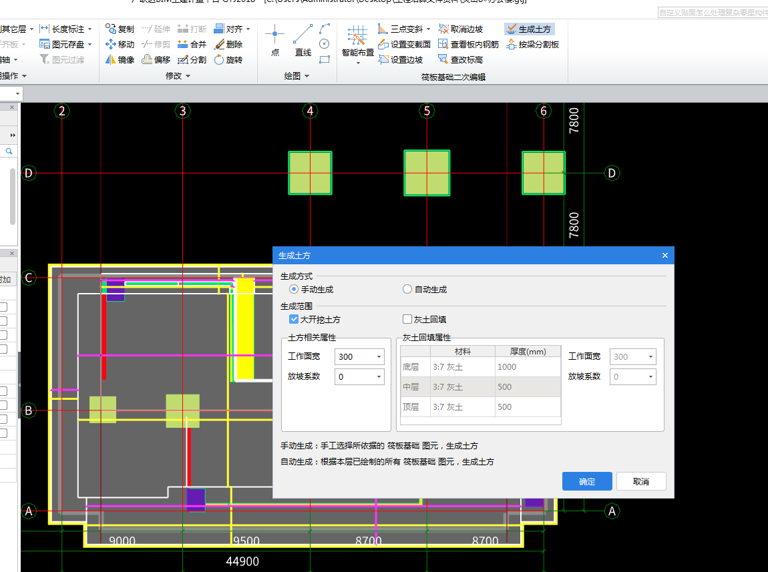Select the 自动生成 radio button
Viewport: 768px width, 572px height.
407,290
